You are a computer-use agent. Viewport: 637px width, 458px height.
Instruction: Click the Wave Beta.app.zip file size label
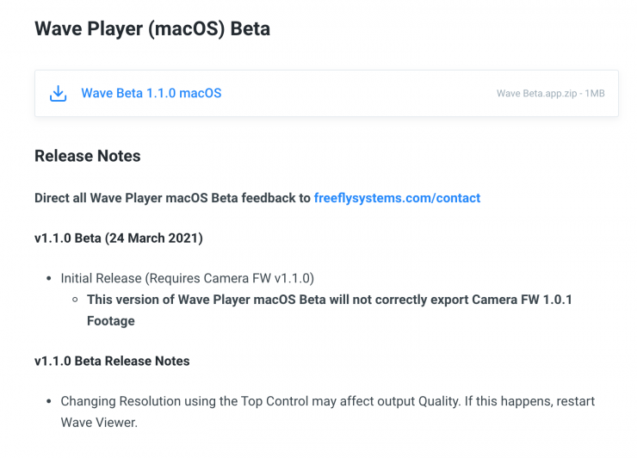[x=550, y=93]
